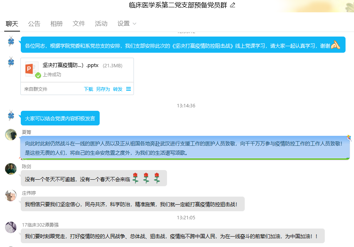Click 夏箐's profile avatar
354x247 pixels.
[11, 135]
